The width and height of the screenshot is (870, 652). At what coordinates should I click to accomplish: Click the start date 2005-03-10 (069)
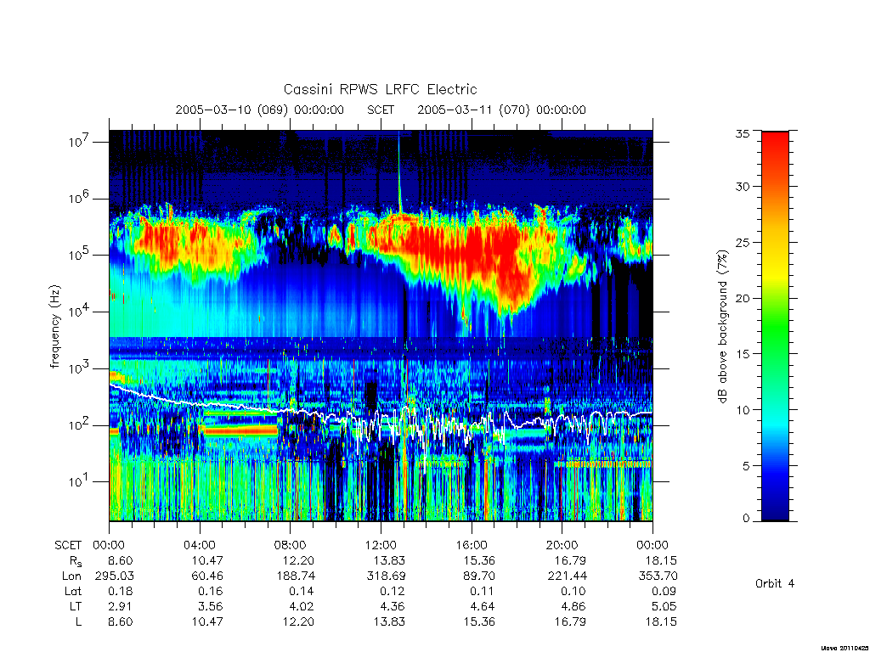(232, 110)
